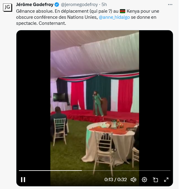Switch video to picture-in-picture mode
179x189 pixels.
pos(155,180)
